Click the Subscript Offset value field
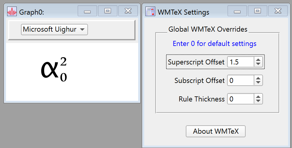 (241, 81)
